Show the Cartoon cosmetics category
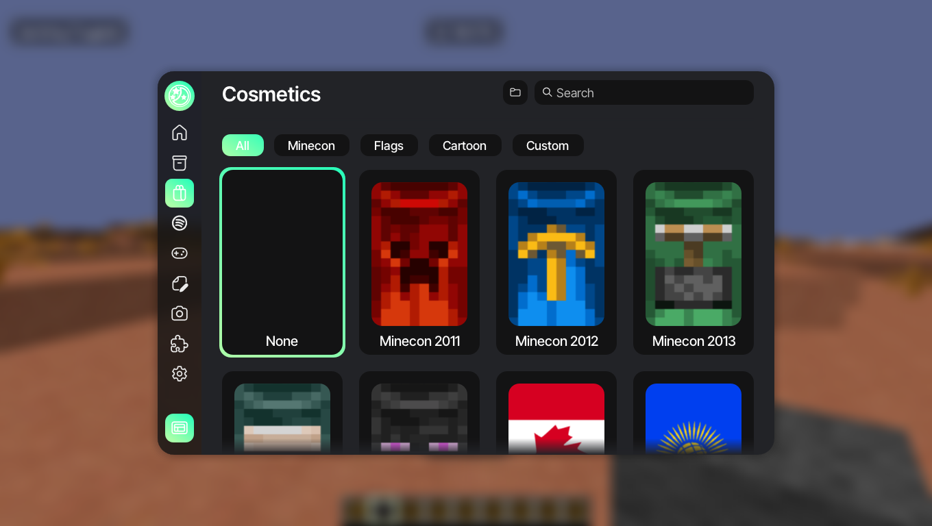This screenshot has height=526, width=932. point(465,145)
